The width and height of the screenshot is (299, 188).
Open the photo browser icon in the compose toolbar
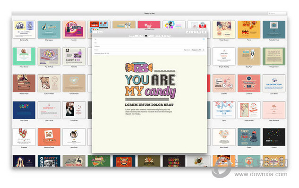pyautogui.click(x=199, y=32)
